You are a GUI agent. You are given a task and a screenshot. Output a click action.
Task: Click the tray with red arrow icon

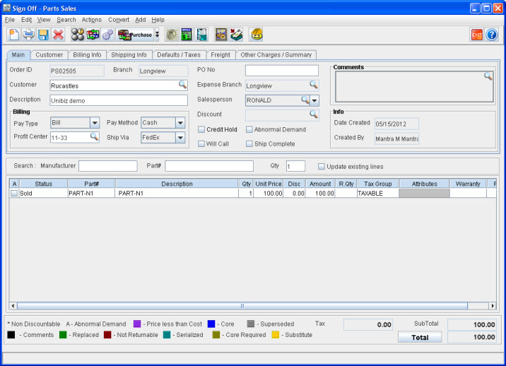click(x=236, y=35)
